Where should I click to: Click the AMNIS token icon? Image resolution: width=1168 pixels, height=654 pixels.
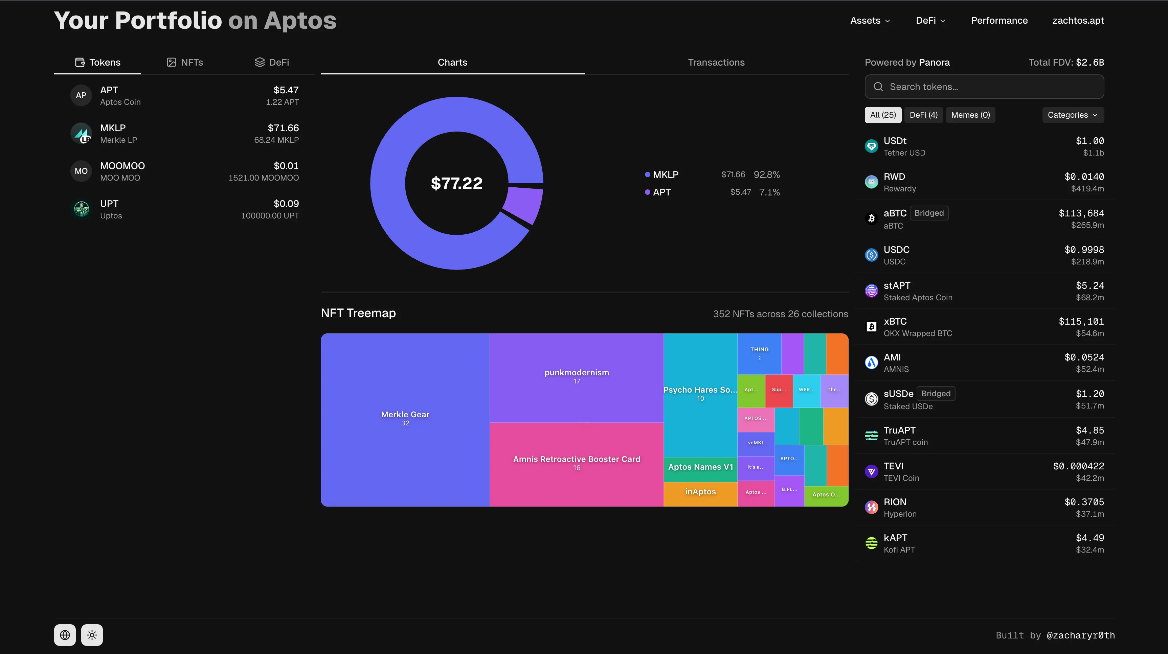point(872,362)
